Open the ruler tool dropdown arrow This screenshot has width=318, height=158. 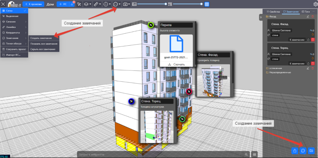point(100,4)
